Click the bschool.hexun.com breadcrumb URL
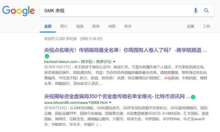Viewport: 220px width, 132px height. click(78, 62)
